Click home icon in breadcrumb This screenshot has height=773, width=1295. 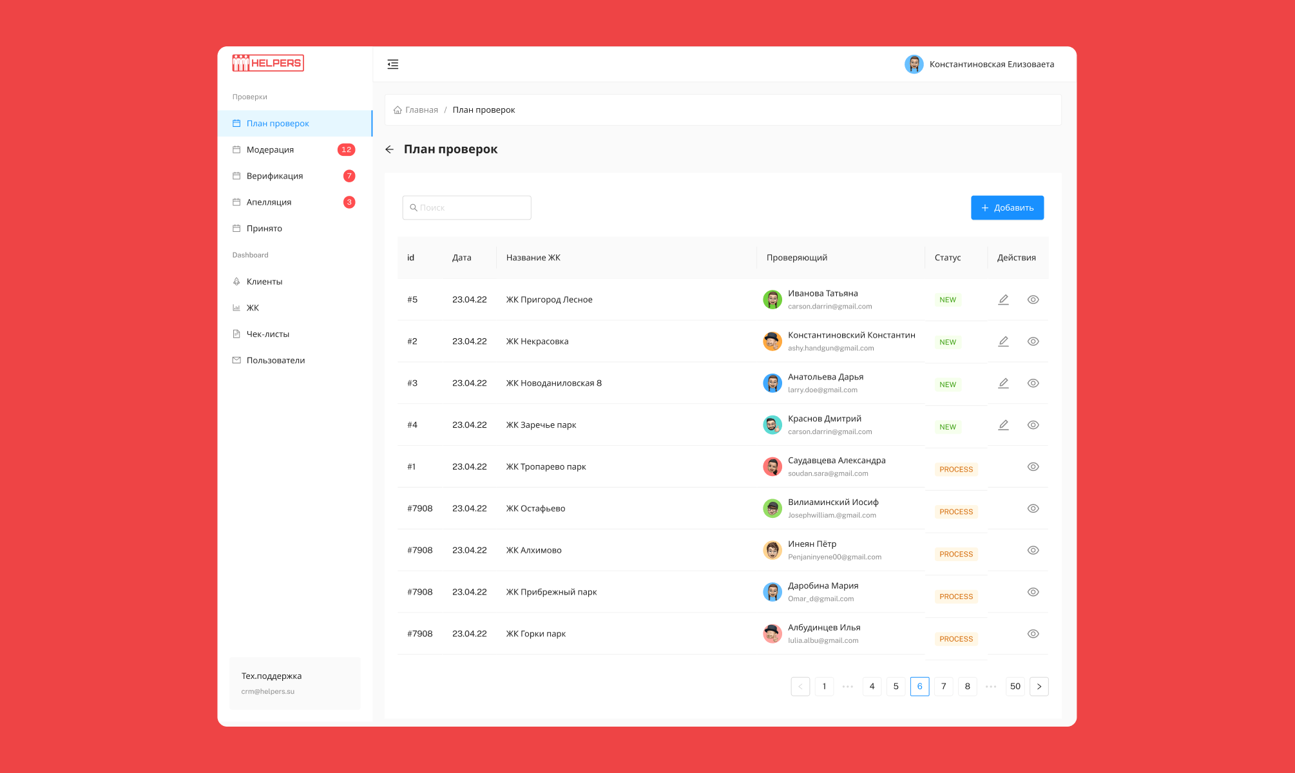(398, 110)
